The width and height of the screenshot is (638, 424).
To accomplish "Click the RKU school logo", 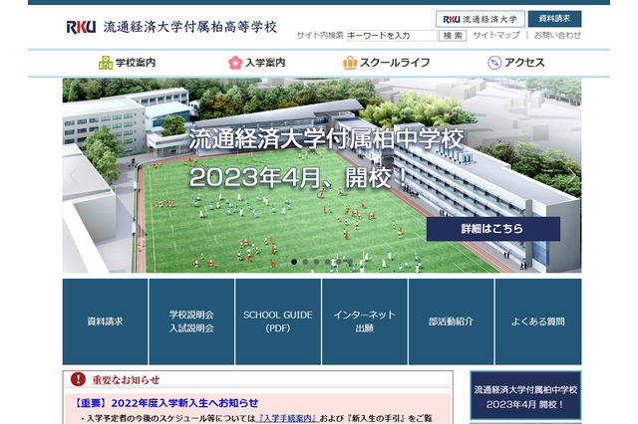I will pyautogui.click(x=81, y=27).
